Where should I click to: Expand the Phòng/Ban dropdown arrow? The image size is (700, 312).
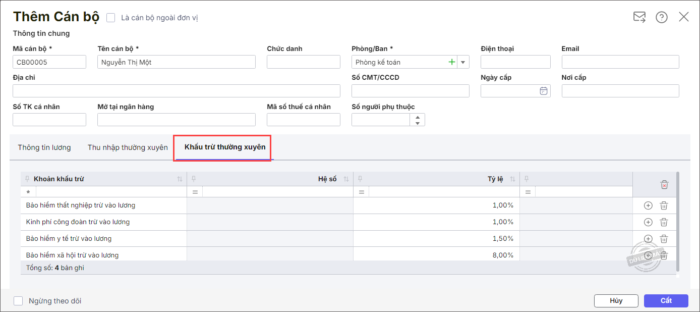463,62
